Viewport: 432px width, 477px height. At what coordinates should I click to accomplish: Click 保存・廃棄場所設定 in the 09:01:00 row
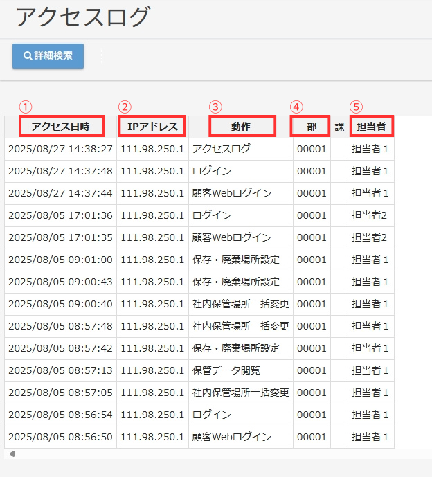(236, 260)
